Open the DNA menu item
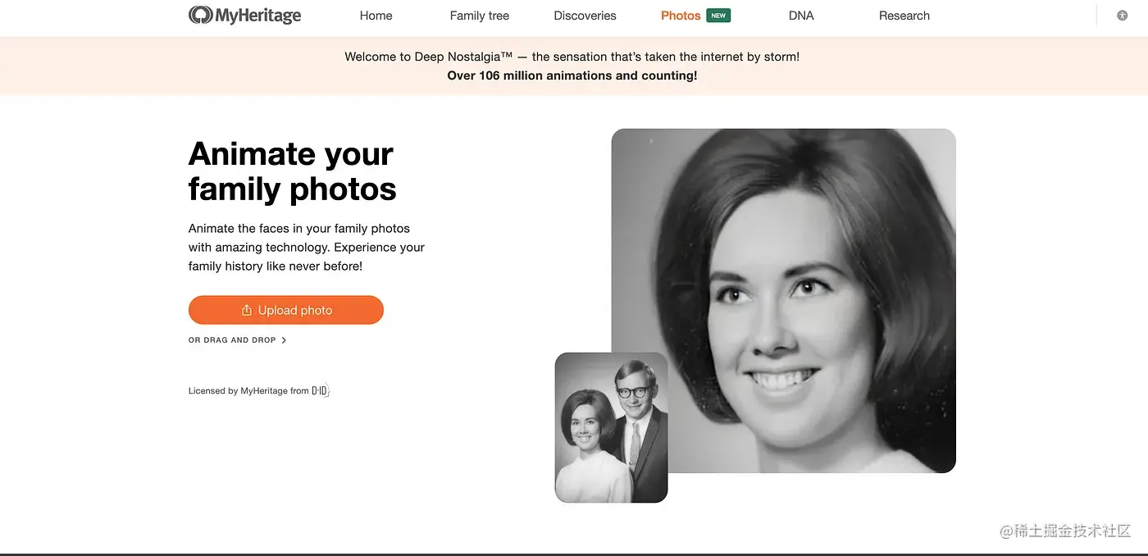The height and width of the screenshot is (556, 1148). pyautogui.click(x=801, y=16)
